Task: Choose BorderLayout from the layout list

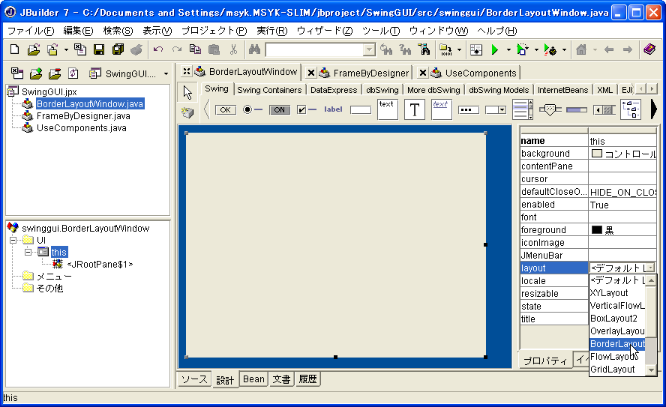Action: click(616, 344)
